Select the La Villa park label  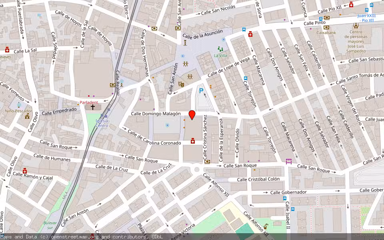[x=220, y=56]
